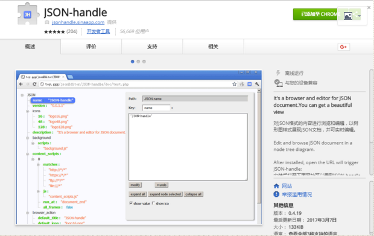The width and height of the screenshot is (374, 236).
Task: Collapse the icons tree node
Action: coord(28,111)
